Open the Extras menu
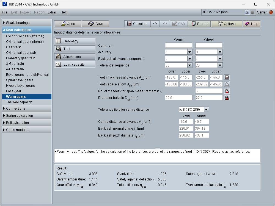Screen dimensions: 275x206 click(x=52, y=12)
